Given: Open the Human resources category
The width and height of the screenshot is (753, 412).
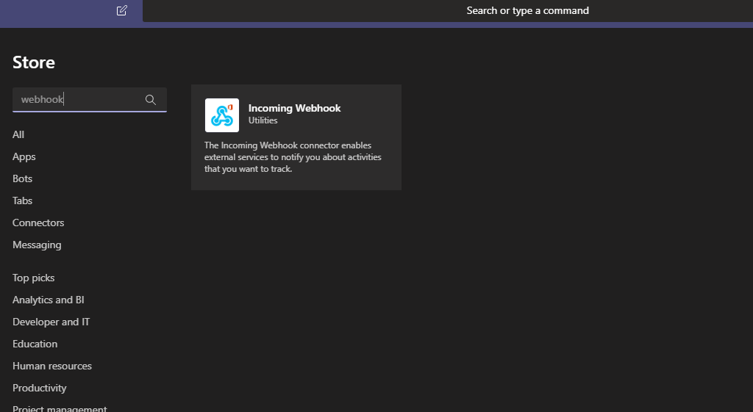Looking at the screenshot, I should click(x=52, y=366).
